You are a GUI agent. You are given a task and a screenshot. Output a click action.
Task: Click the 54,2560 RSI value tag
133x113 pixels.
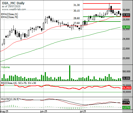point(127,88)
